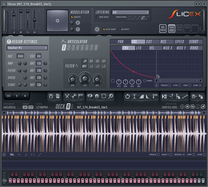Switch to the RES articulator tab
The image size is (208, 187).
point(167,42)
